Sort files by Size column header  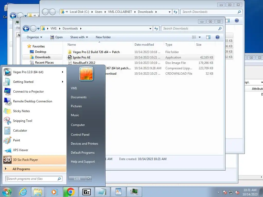coord(199,45)
